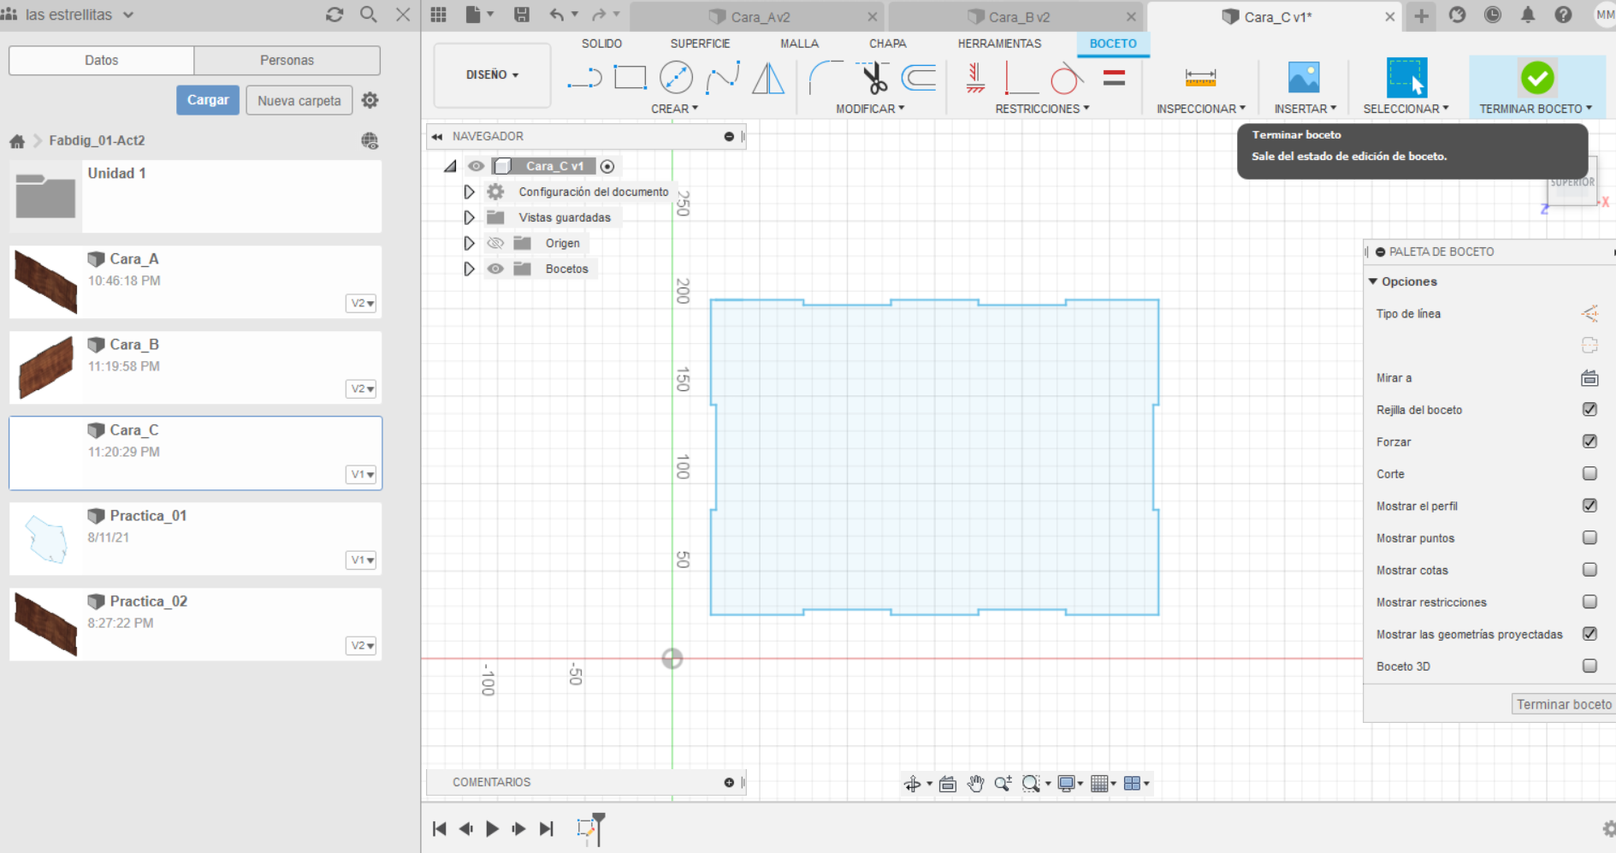The height and width of the screenshot is (853, 1616).
Task: Open the show data panel grid icon
Action: coord(439,15)
